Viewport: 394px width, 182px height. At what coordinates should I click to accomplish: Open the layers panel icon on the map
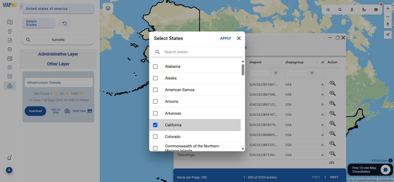pyautogui.click(x=107, y=8)
